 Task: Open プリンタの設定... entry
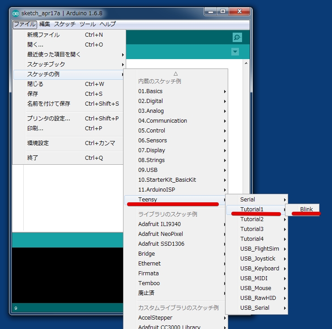[68, 119]
